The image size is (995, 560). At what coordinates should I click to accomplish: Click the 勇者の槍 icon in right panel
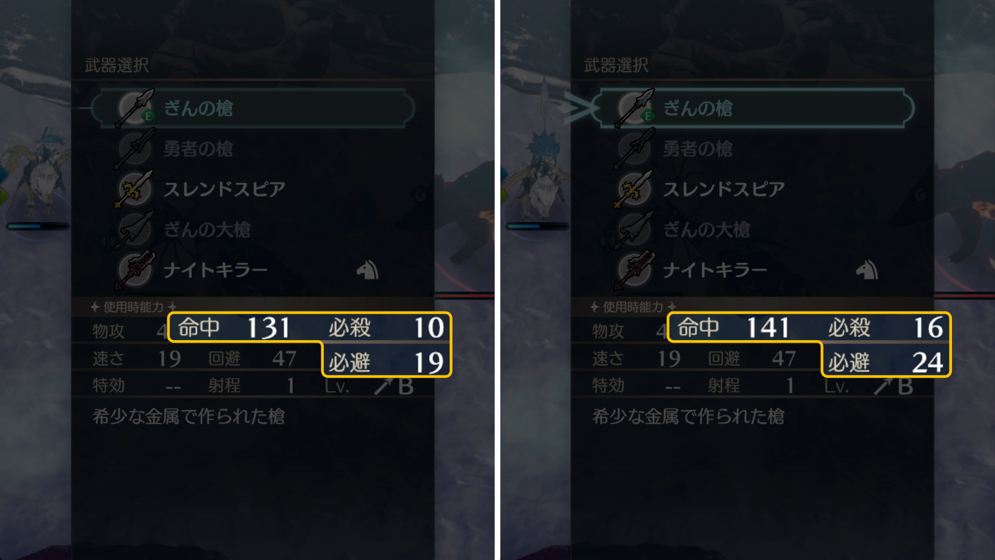(x=634, y=149)
